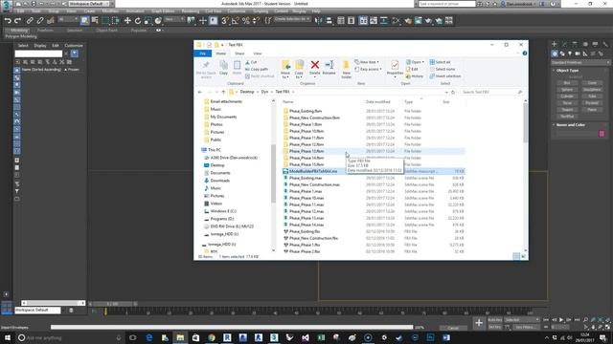Screen dimensions: 613x344
Task: Switch to the Object Paint ribbon tab
Action: 106,30
